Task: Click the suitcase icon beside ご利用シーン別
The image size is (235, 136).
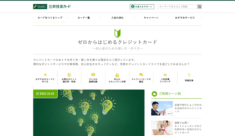Action: 154,94
